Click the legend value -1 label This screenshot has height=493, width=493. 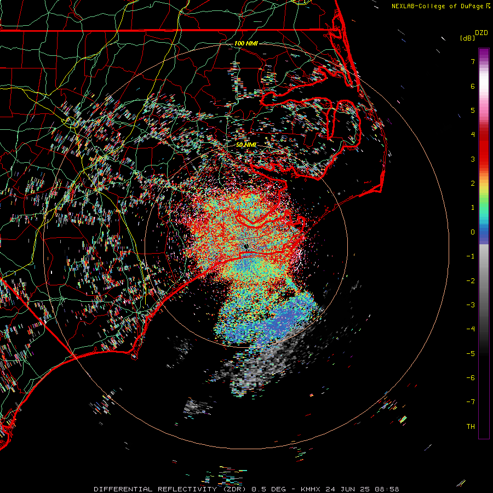(471, 256)
